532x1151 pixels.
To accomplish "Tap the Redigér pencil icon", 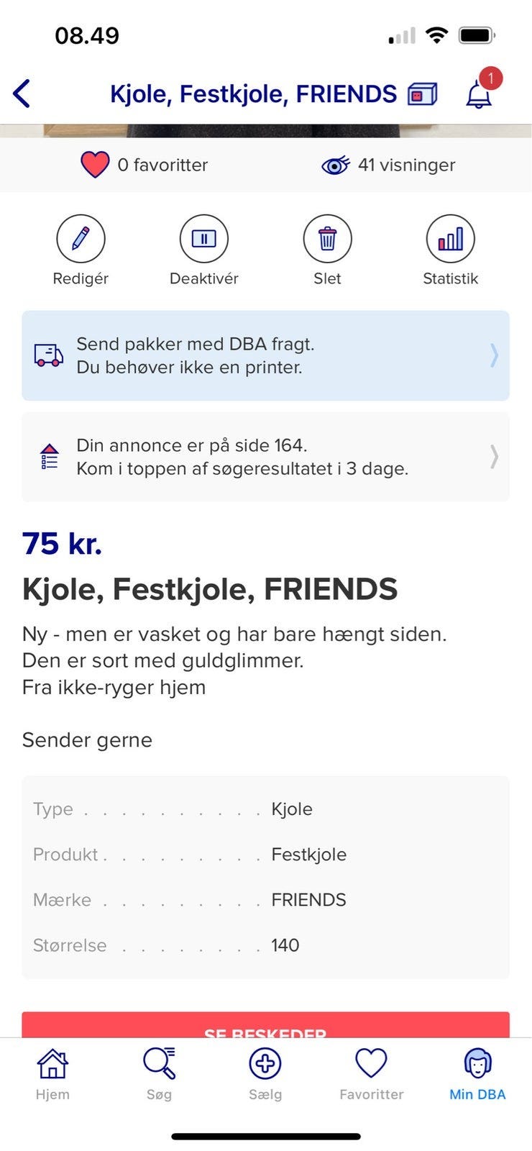I will coord(81,239).
